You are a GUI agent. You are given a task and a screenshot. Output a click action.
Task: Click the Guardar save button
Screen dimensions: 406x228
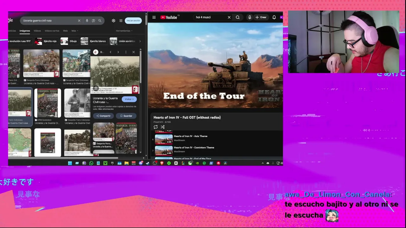[126, 116]
